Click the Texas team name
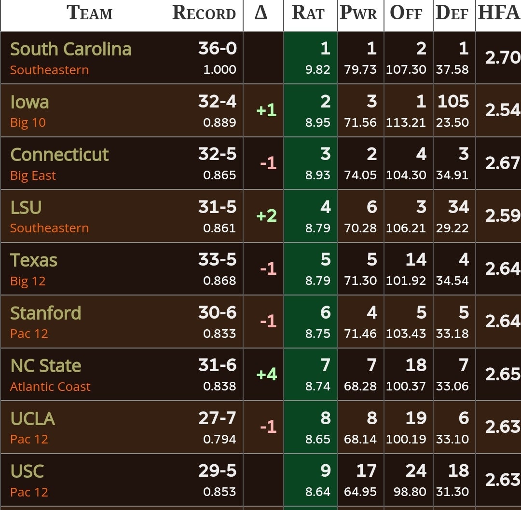Screen dimensions: 521x510 (34, 260)
